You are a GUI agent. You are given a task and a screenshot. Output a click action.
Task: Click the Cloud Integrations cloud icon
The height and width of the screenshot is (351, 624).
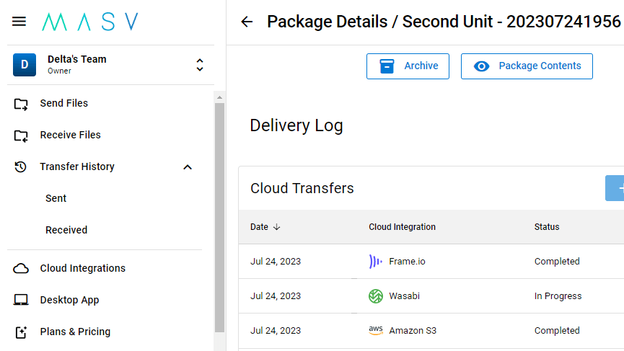click(x=21, y=269)
